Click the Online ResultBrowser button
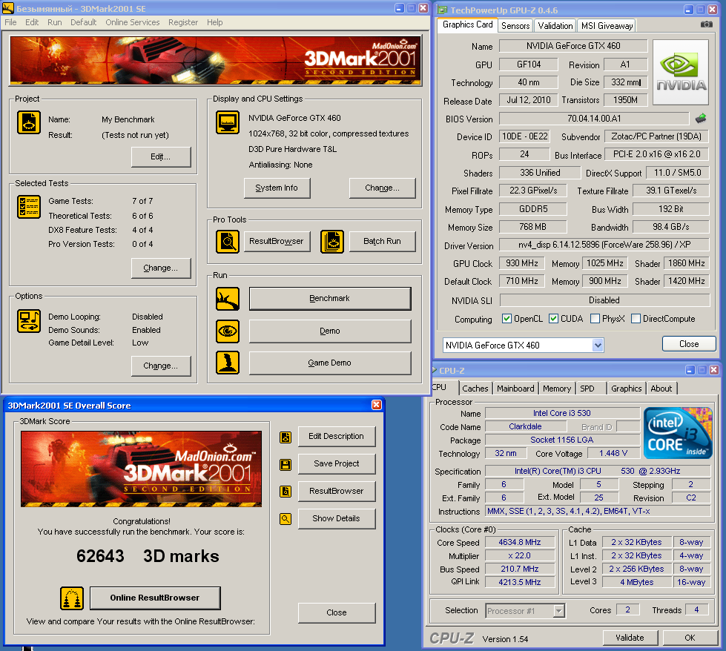This screenshot has height=651, width=726. coord(155,598)
